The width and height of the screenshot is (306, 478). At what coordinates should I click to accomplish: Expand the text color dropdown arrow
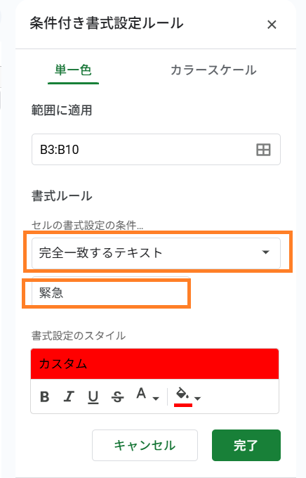point(156,399)
